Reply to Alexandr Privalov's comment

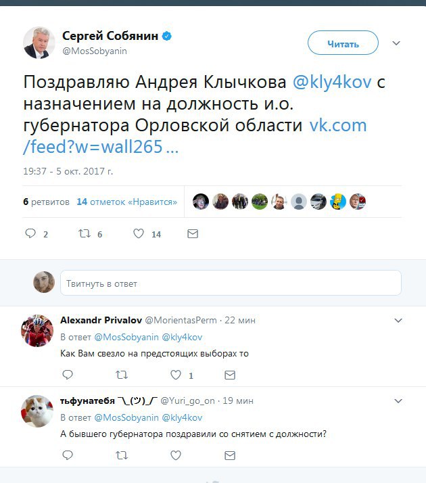tap(68, 375)
